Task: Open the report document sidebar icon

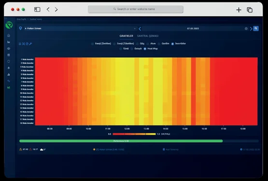Action: tap(9, 55)
